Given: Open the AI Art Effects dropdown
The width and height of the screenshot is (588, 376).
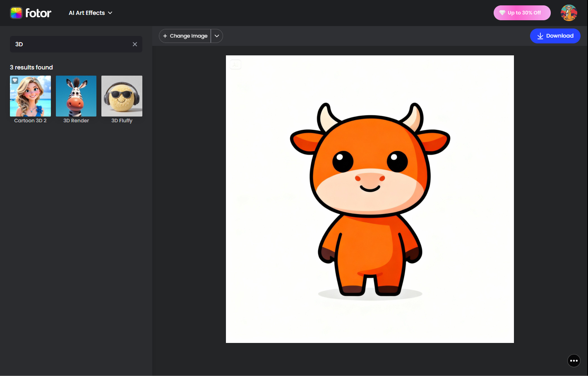Looking at the screenshot, I should click(90, 13).
